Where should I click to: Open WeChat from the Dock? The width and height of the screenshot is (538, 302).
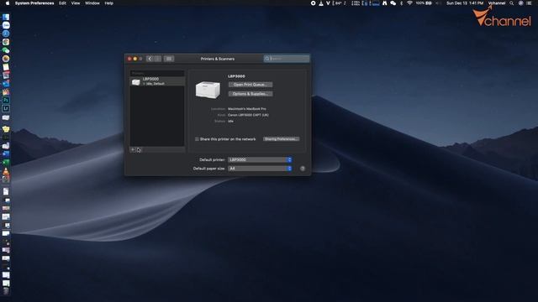[x=6, y=50]
